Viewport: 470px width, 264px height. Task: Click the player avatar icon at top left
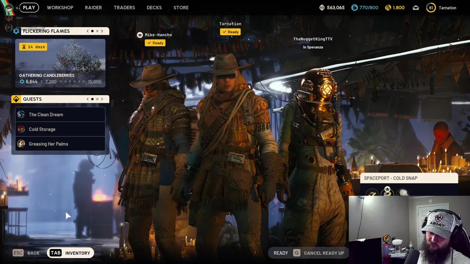(9, 8)
